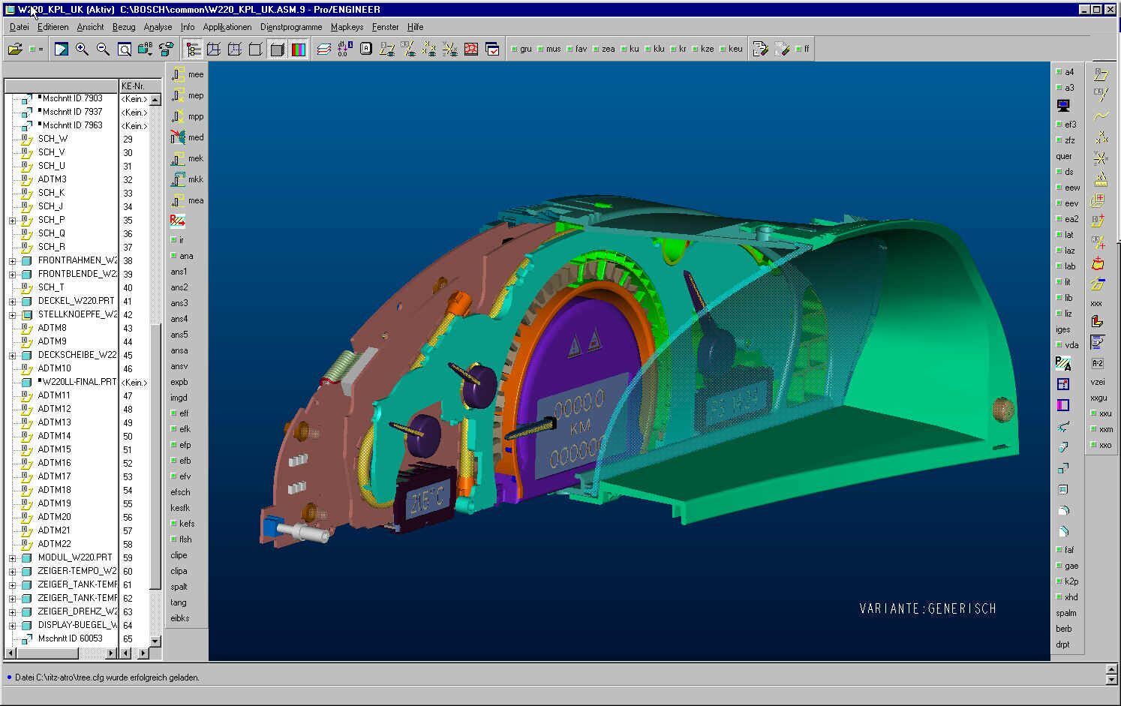Expand the SCH_P tree node

(12, 221)
